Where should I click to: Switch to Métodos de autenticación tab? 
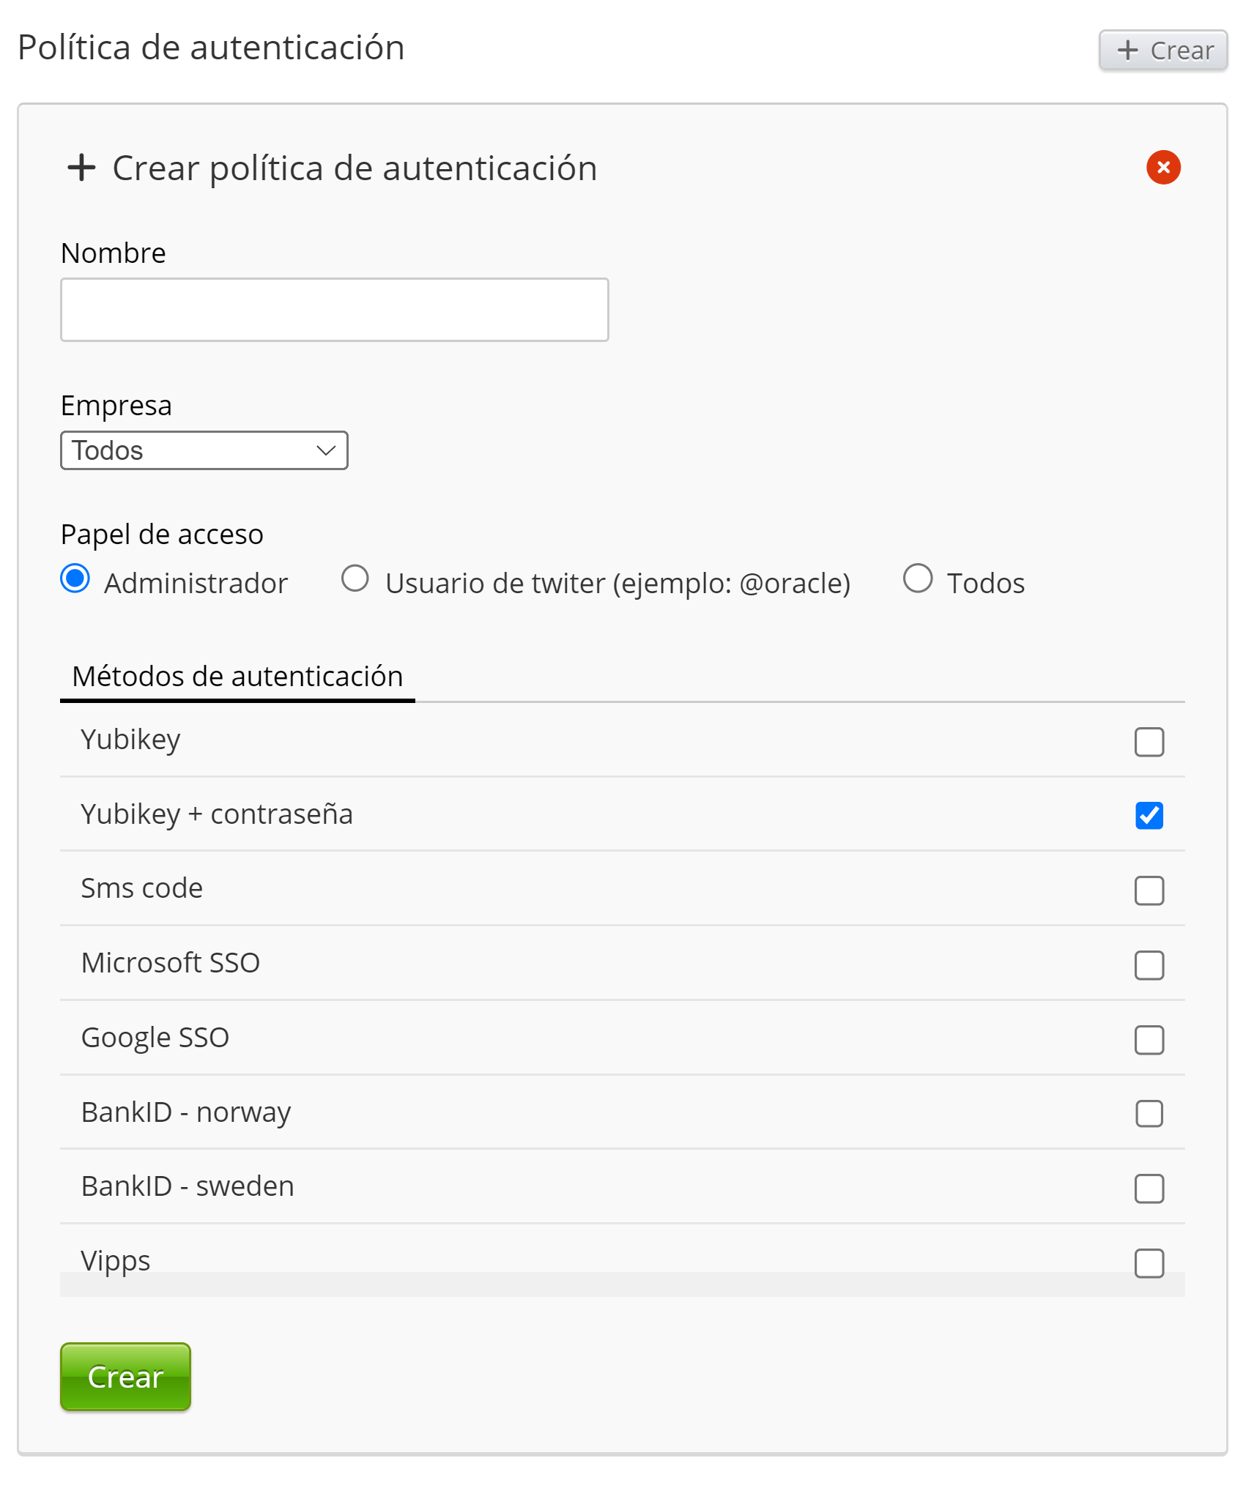point(237,677)
